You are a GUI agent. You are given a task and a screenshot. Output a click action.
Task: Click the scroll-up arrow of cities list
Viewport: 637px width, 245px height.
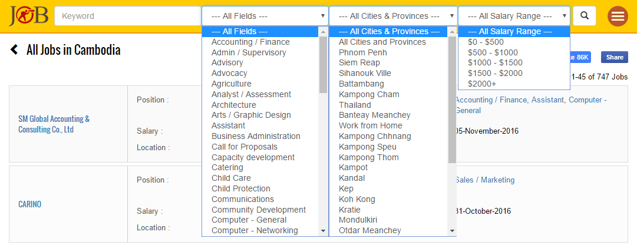[452, 31]
